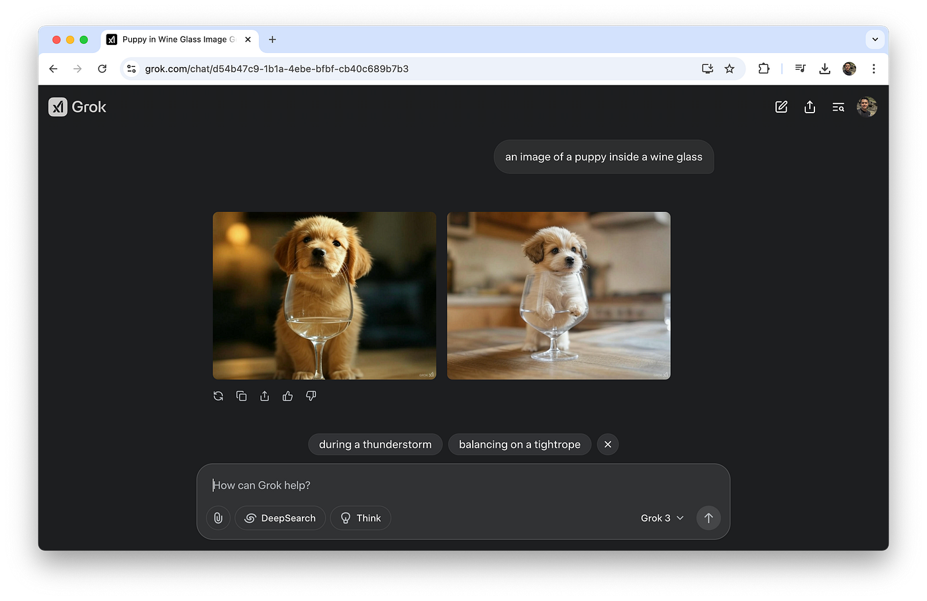
Task: Enable Think mode
Action: click(360, 518)
